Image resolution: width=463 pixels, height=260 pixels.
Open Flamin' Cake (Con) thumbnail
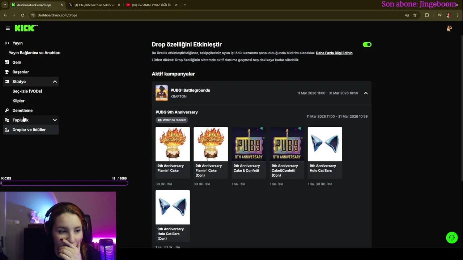click(211, 144)
